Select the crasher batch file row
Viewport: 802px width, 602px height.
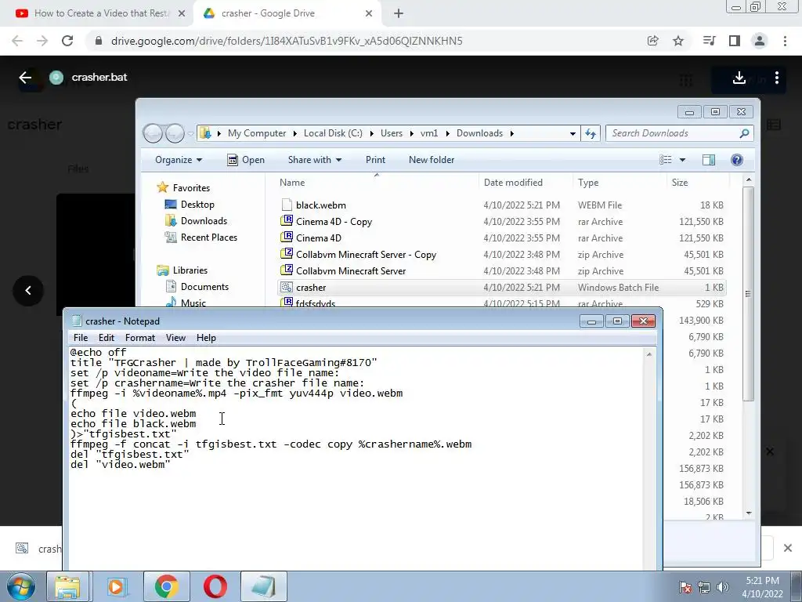click(x=501, y=287)
